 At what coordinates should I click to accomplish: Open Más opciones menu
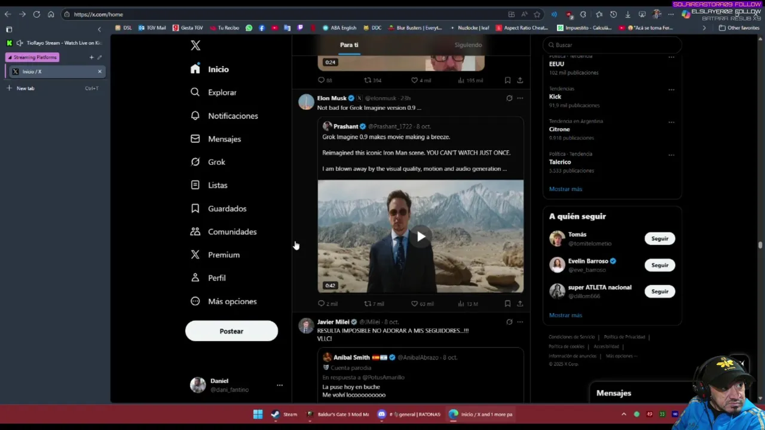click(224, 302)
